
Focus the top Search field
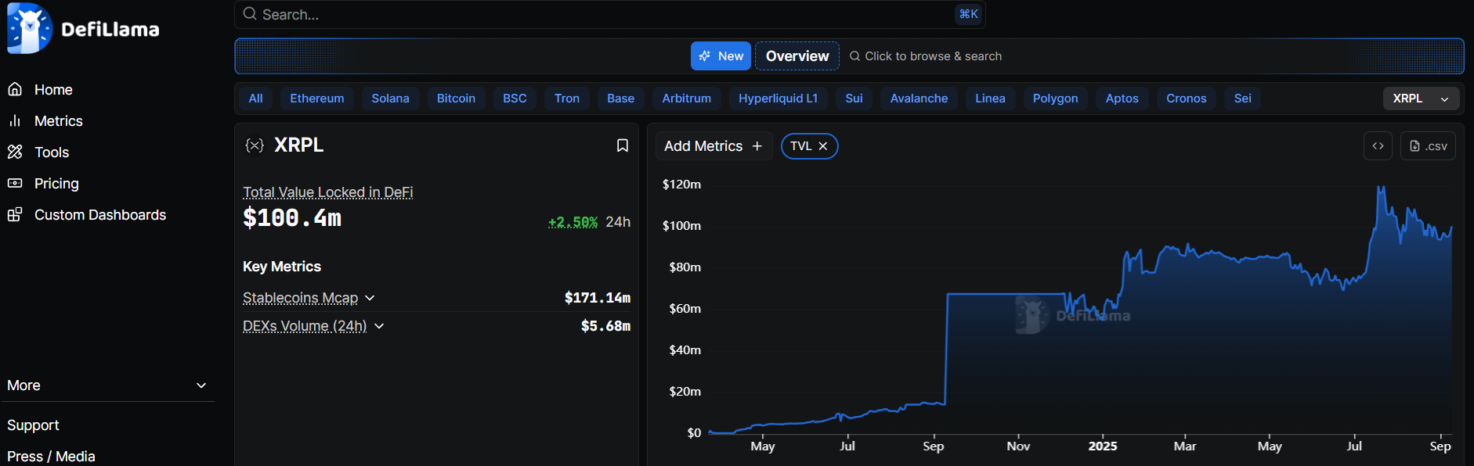click(609, 14)
